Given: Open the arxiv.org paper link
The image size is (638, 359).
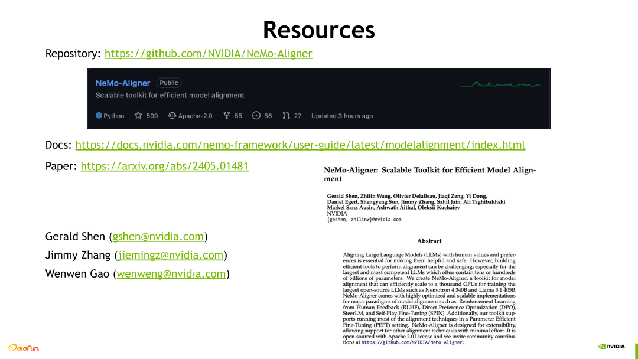Looking at the screenshot, I should pyautogui.click(x=164, y=166).
